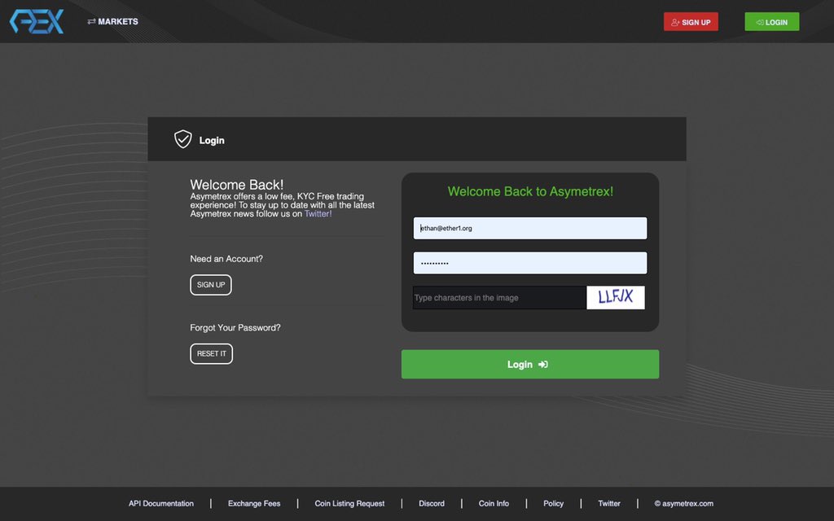Open Exchange Fees footer link
Screen dimensions: 834x521
pyautogui.click(x=254, y=503)
